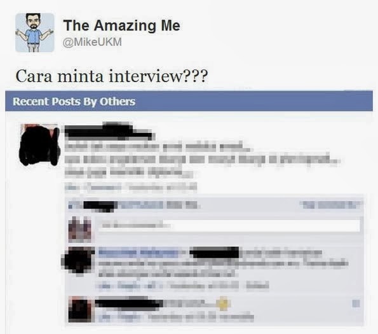Viewport: 378px width, 334px height.
Task: Click the small blue like thumb icon
Action: pos(71,206)
